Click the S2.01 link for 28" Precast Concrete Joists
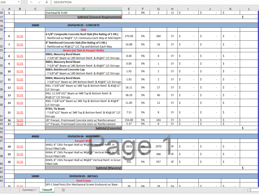Image resolution: width=259 pixels, height=194 pixels. (20, 120)
